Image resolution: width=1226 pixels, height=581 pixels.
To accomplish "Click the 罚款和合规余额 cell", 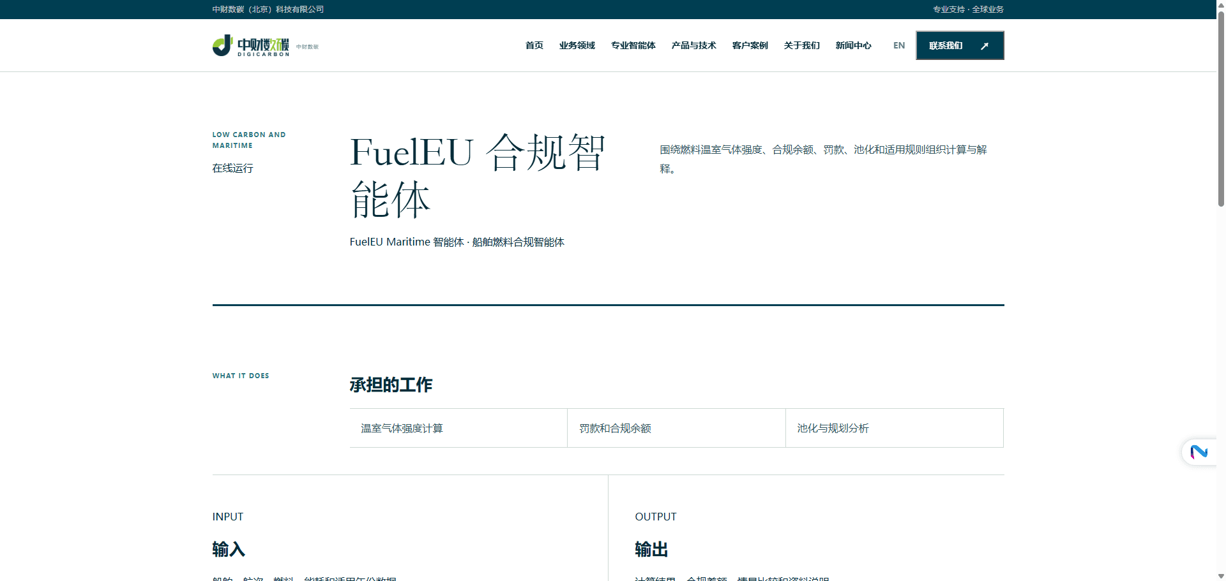I will pyautogui.click(x=676, y=428).
